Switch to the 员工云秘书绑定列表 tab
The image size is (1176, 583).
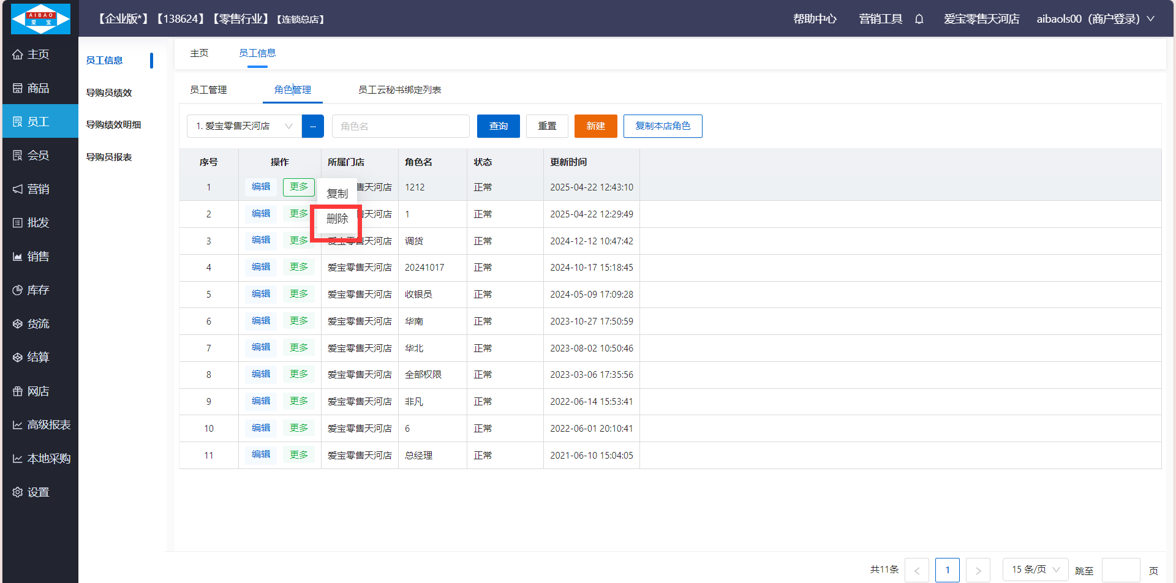(x=400, y=90)
